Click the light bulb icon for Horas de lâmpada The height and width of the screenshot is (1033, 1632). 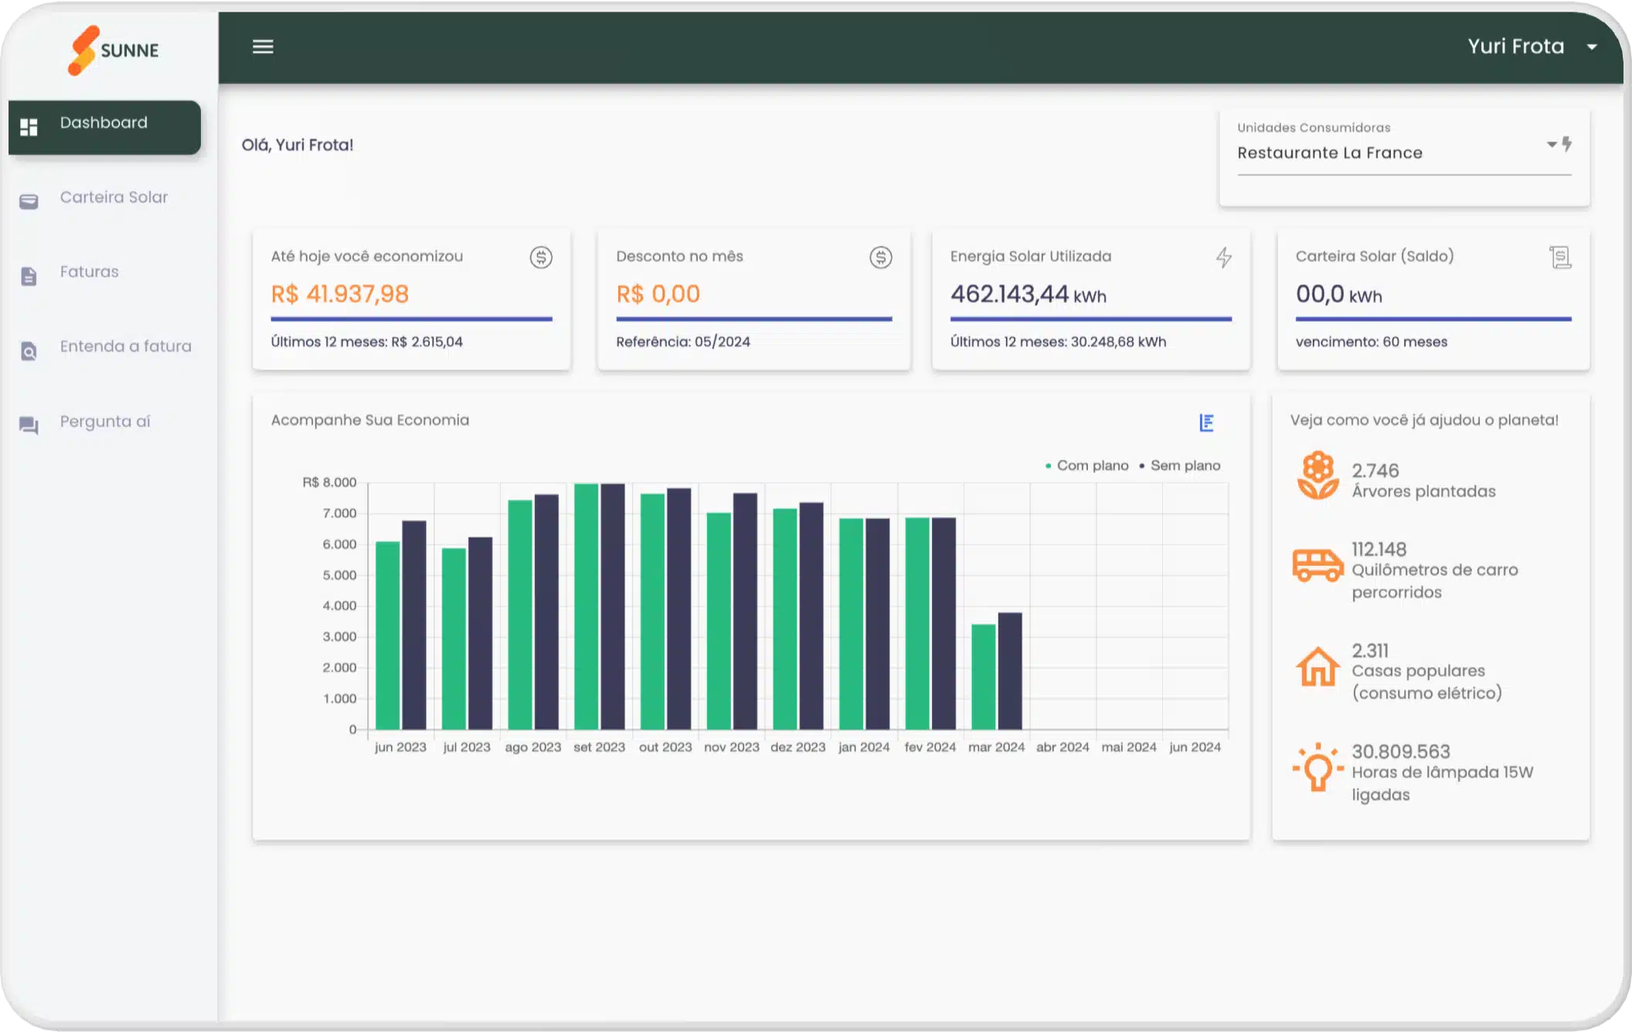(1317, 767)
